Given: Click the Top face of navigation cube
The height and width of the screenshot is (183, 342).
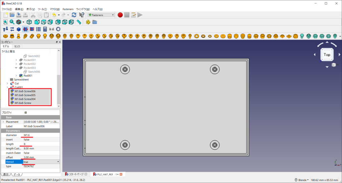Looking at the screenshot, I should pyautogui.click(x=327, y=55).
